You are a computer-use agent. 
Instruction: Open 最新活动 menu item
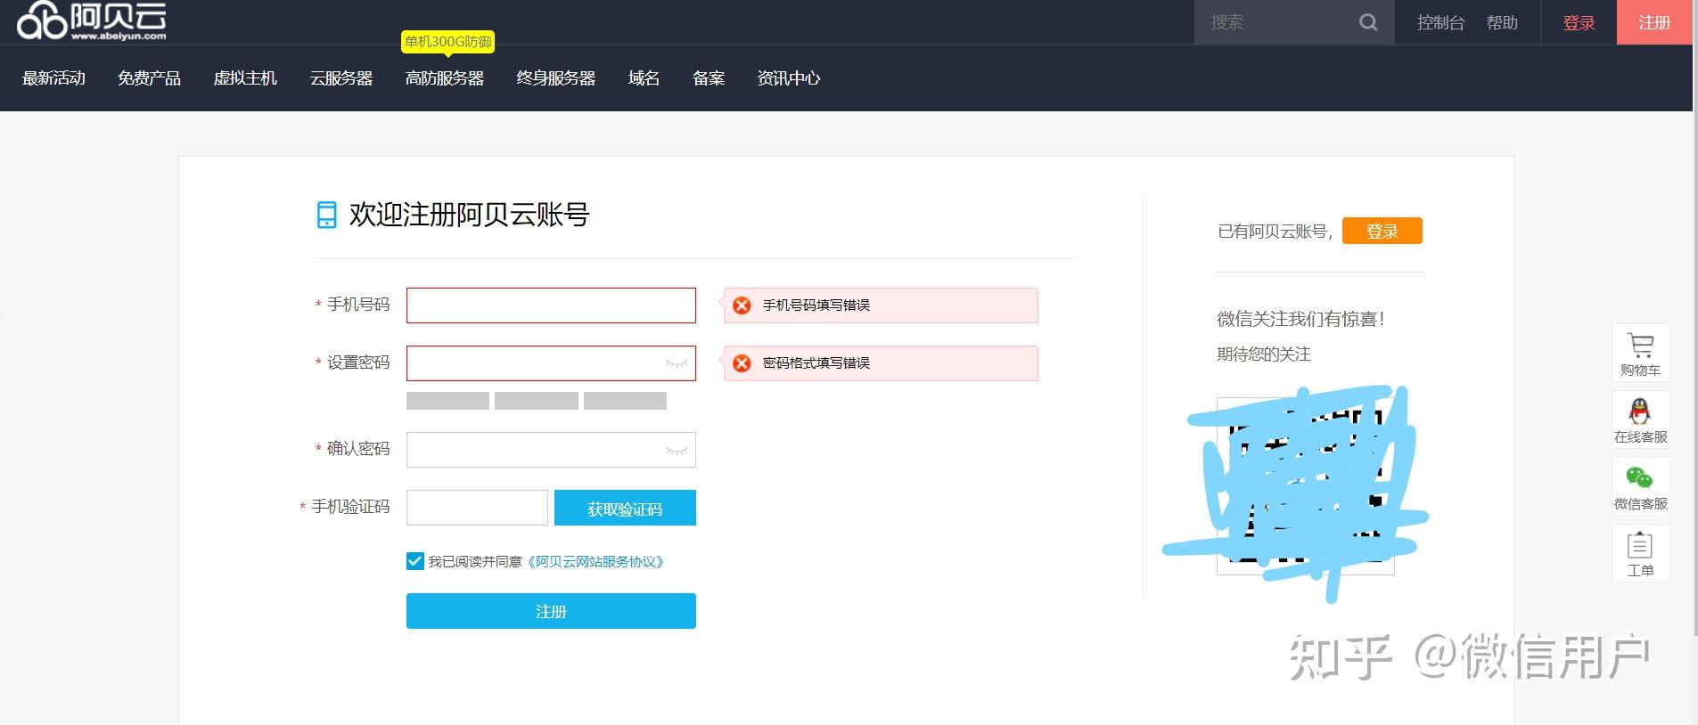(x=53, y=78)
